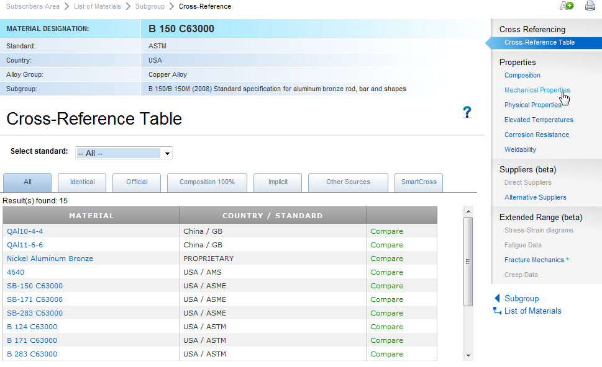Open Corrosion Resistance properties link
Screen dimensions: 602x367
[x=536, y=135]
